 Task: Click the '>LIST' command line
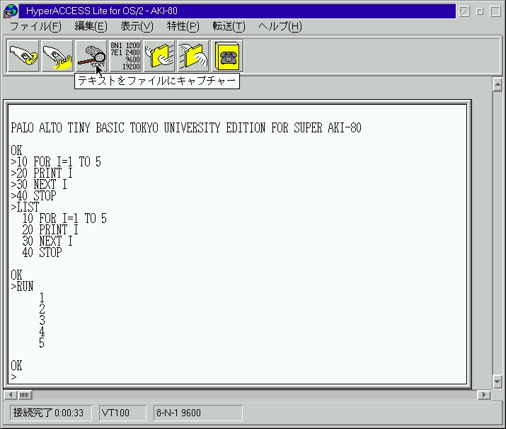click(x=25, y=207)
